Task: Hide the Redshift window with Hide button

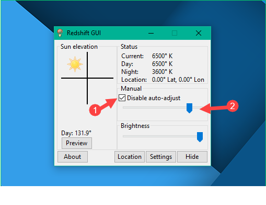Action: [192, 157]
